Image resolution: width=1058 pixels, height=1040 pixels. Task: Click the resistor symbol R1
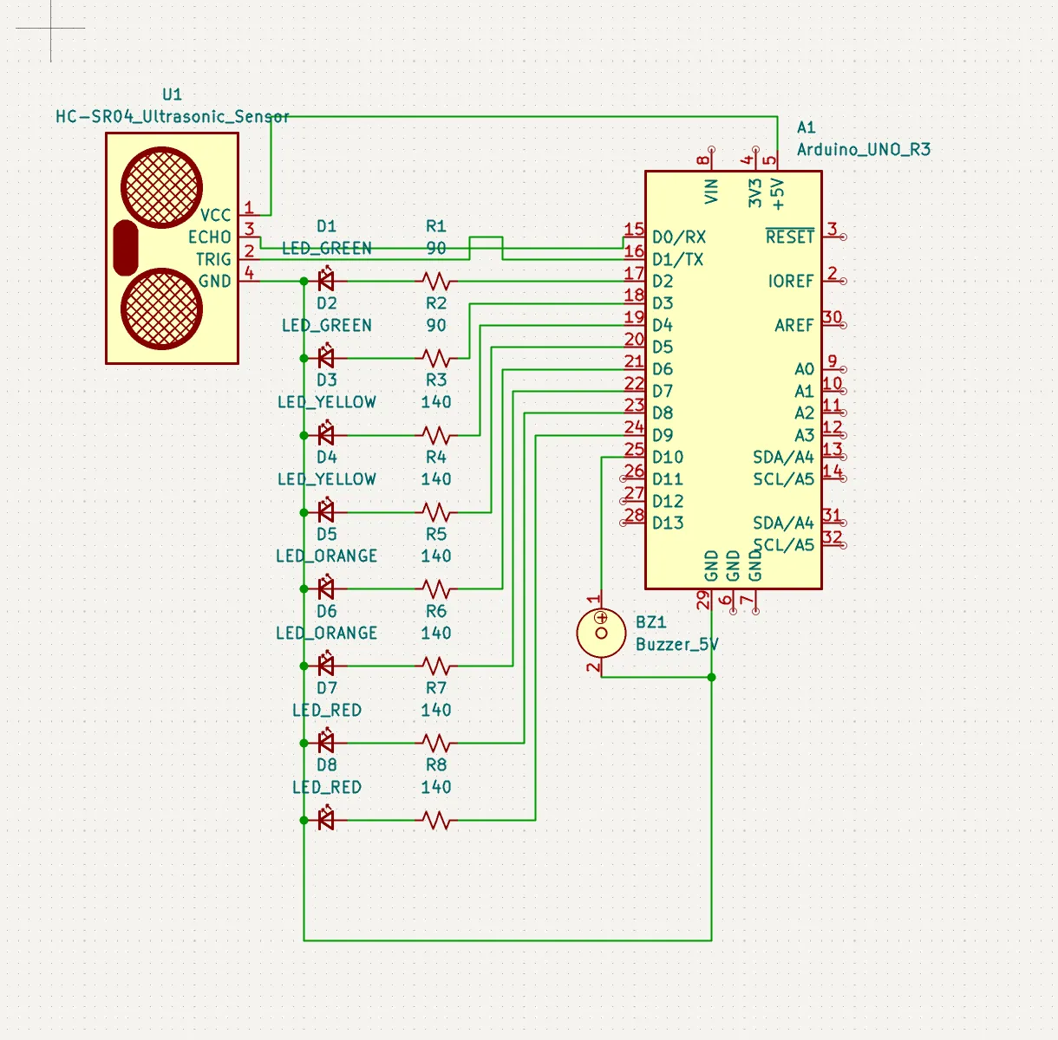(437, 279)
